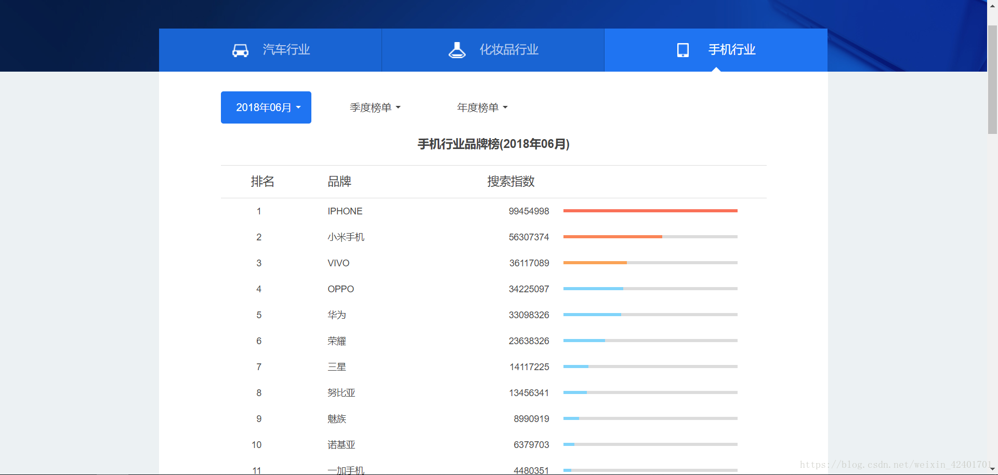Click the 诺基亚 brand name
The image size is (998, 475).
click(342, 445)
